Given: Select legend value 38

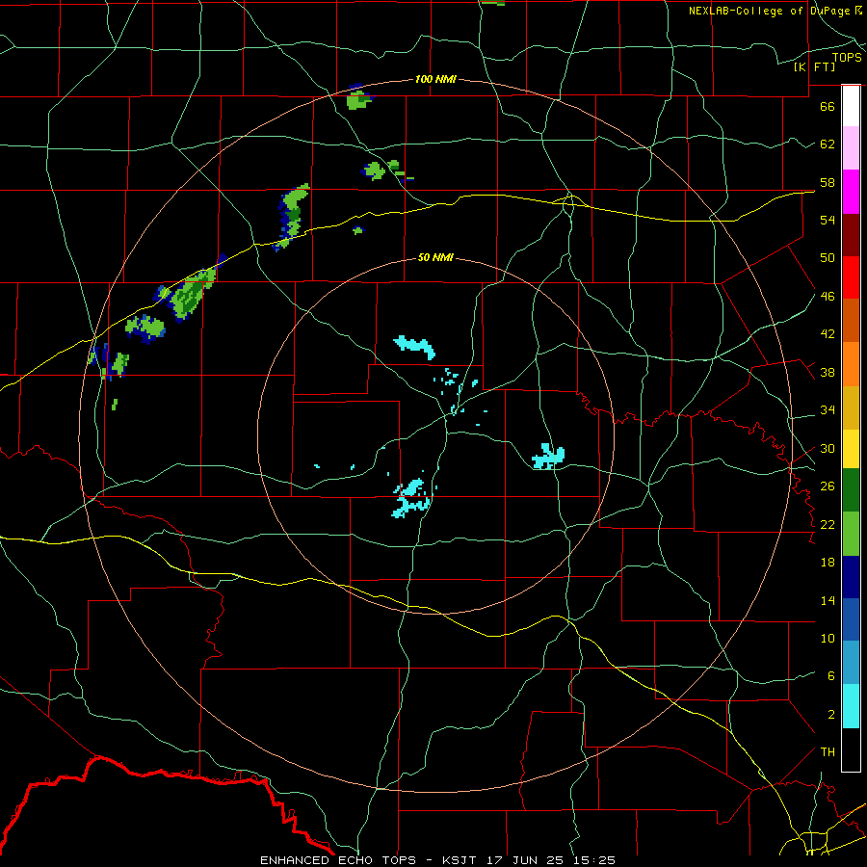Looking at the screenshot, I should point(828,373).
